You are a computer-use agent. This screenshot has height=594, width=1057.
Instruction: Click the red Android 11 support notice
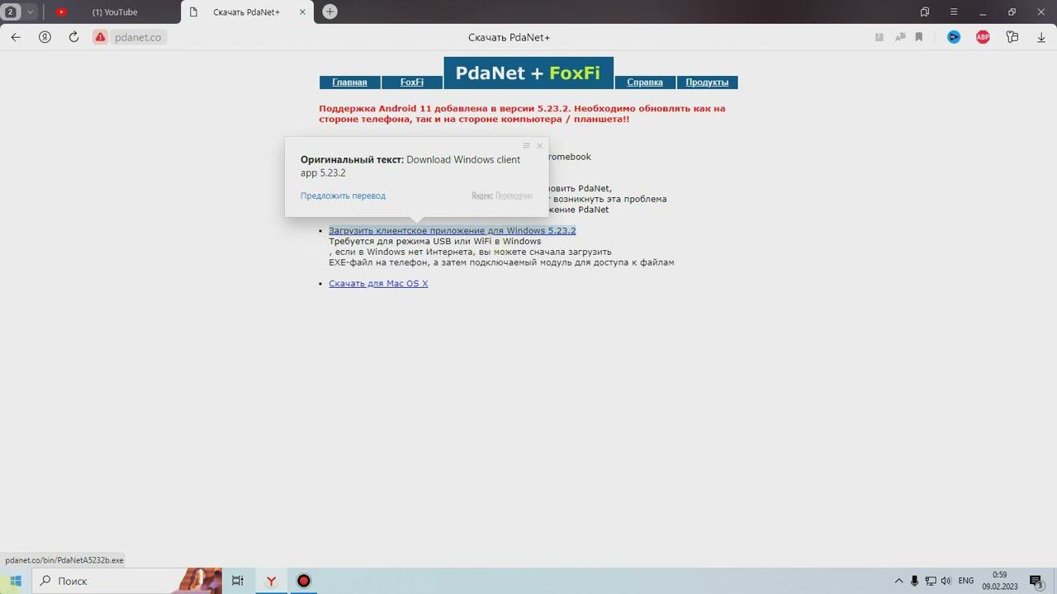(522, 114)
